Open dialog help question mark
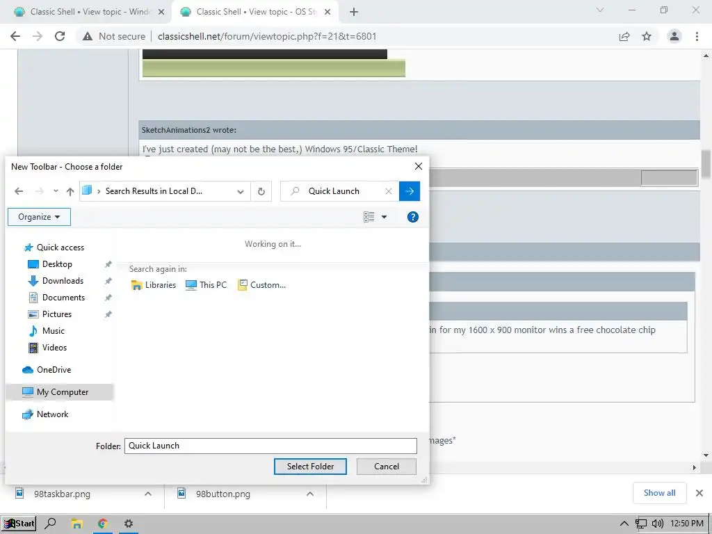Screen dimensions: 712x534 [413, 217]
